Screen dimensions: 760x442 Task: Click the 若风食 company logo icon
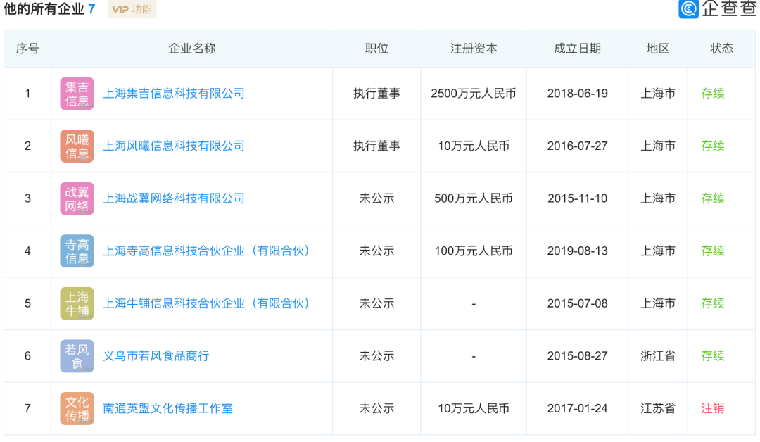pos(77,356)
